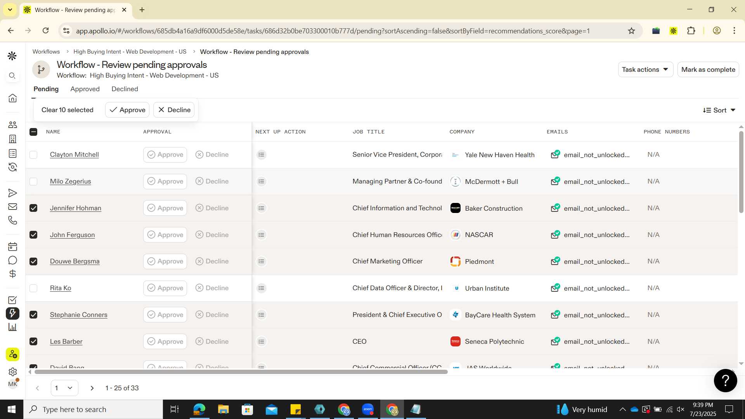Expand the Task actions dropdown
745x419 pixels.
(x=645, y=69)
